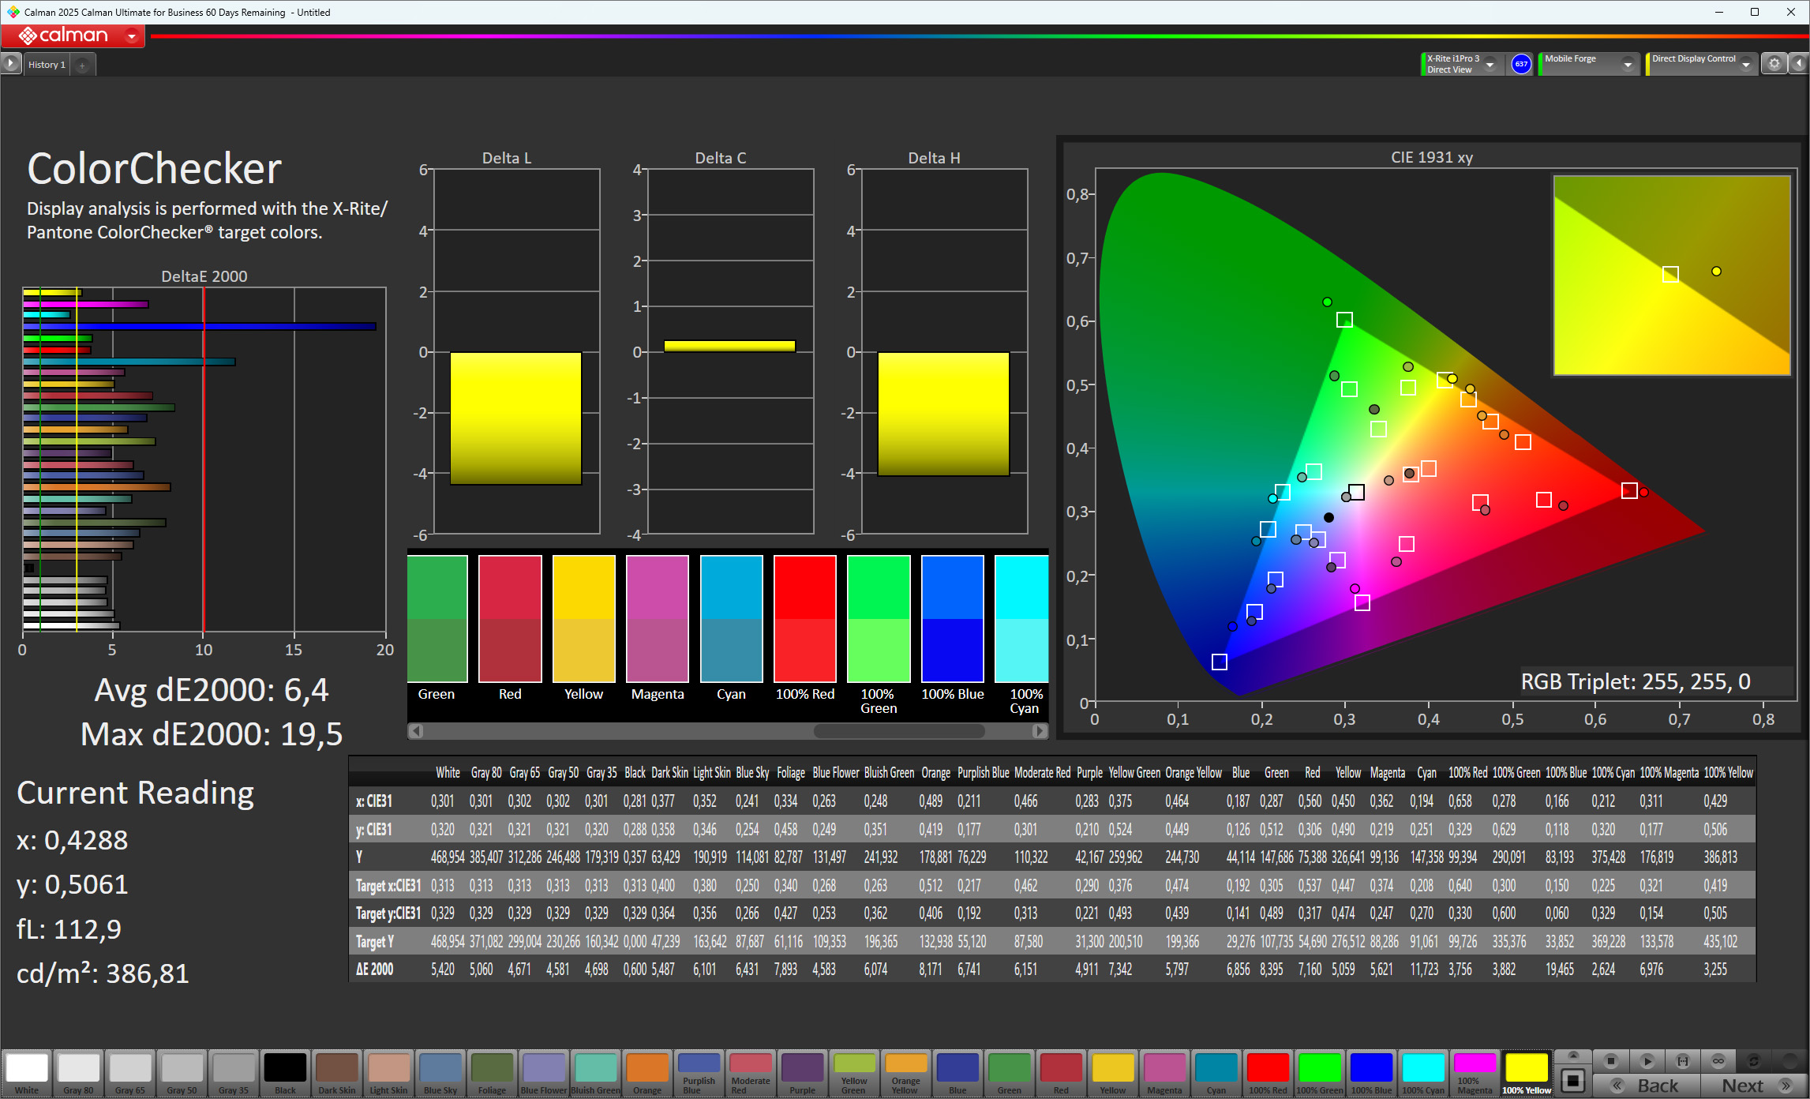1810x1099 pixels.
Task: Expand the left side panel arrow
Action: [x=10, y=64]
